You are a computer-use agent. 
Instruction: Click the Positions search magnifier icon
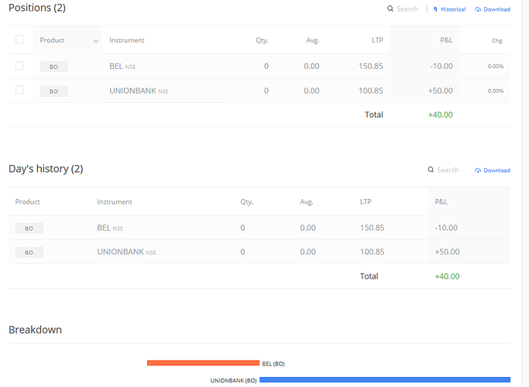390,9
